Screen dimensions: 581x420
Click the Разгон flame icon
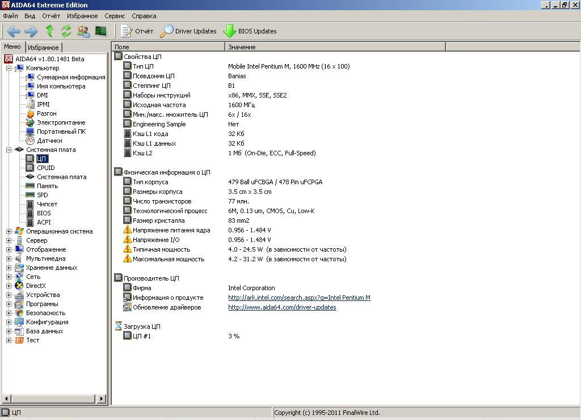[x=30, y=113]
